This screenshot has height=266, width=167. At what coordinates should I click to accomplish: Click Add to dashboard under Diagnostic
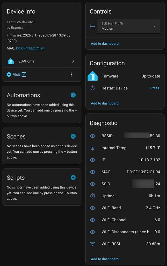(105, 259)
